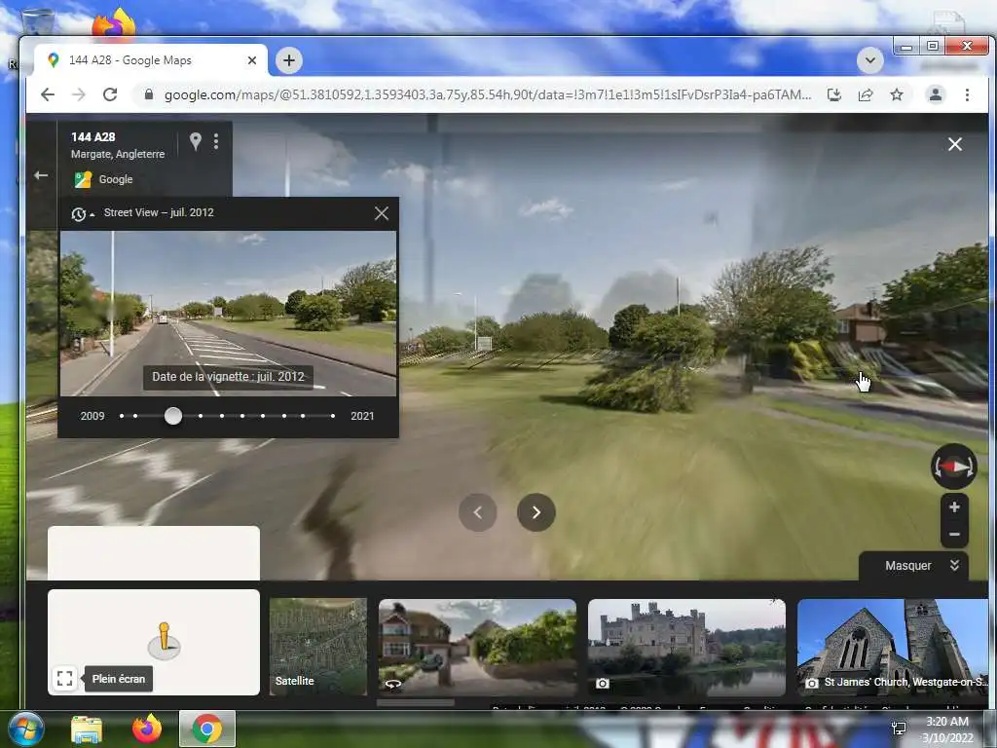Click the location pin icon next to 144 A28
Screen dimensions: 997x748
pyautogui.click(x=195, y=141)
